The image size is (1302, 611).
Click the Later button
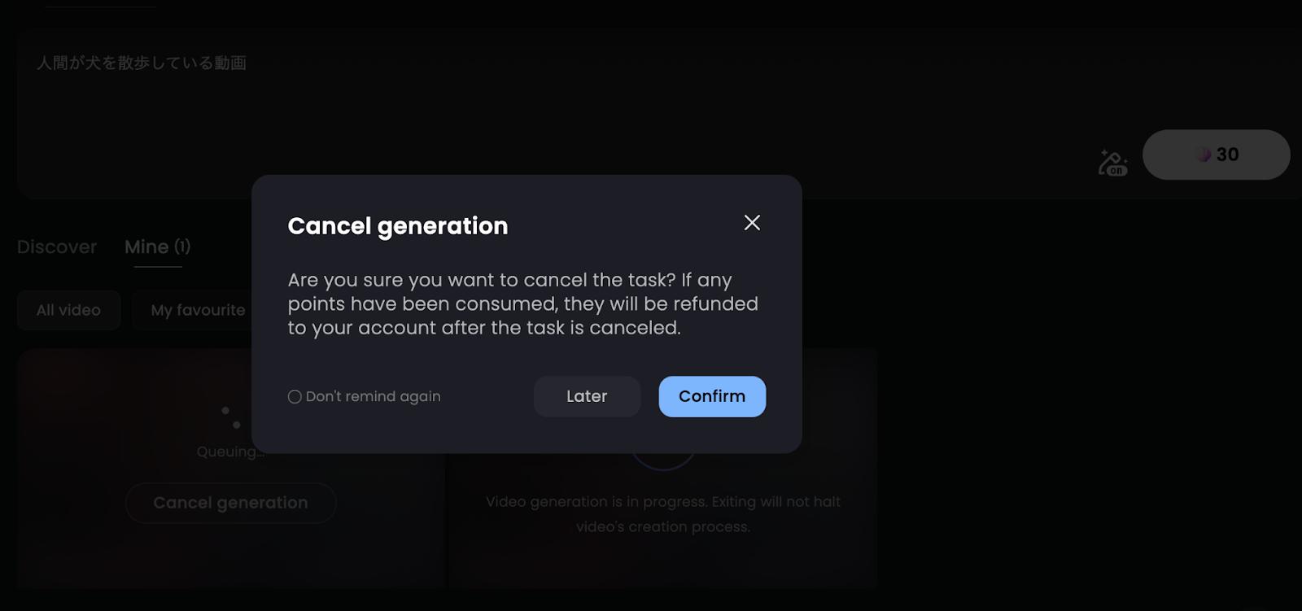pos(587,397)
